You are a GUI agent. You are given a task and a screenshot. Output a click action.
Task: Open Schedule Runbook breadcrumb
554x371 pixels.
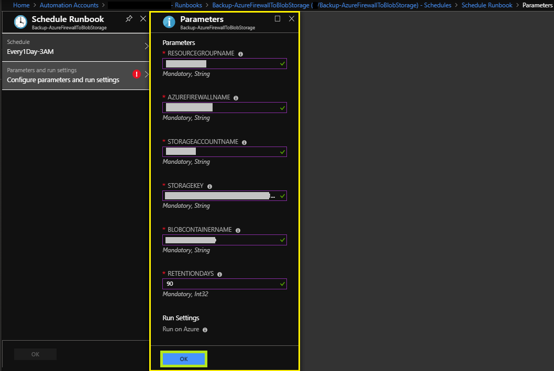tap(487, 5)
